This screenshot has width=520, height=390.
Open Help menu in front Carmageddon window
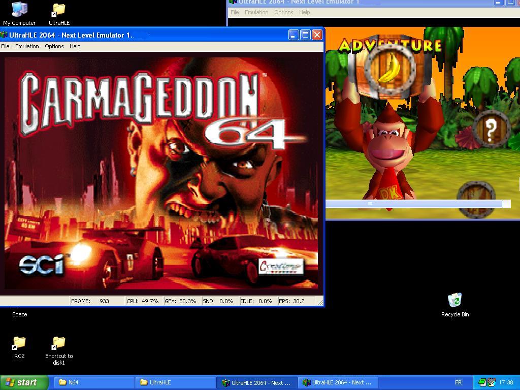click(x=75, y=46)
